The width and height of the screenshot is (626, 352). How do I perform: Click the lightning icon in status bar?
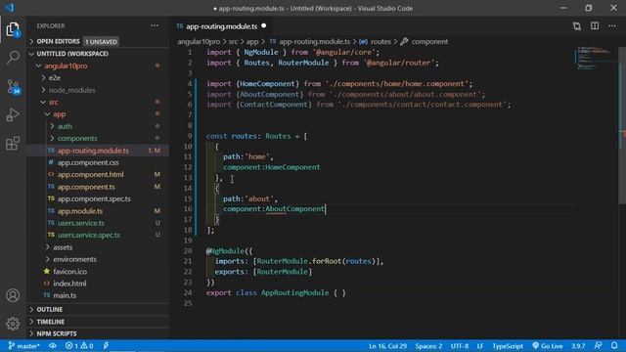[106, 346]
